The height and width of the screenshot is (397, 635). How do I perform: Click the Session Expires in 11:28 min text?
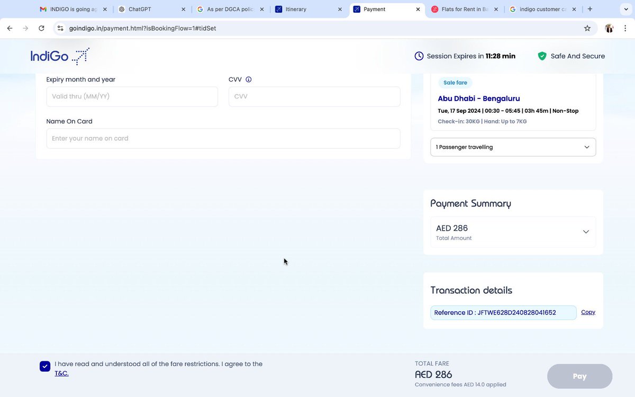[471, 56]
